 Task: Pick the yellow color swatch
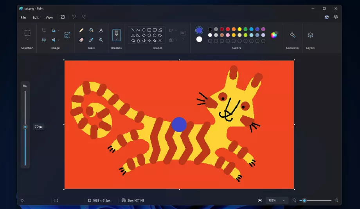pyautogui.click(x=239, y=29)
